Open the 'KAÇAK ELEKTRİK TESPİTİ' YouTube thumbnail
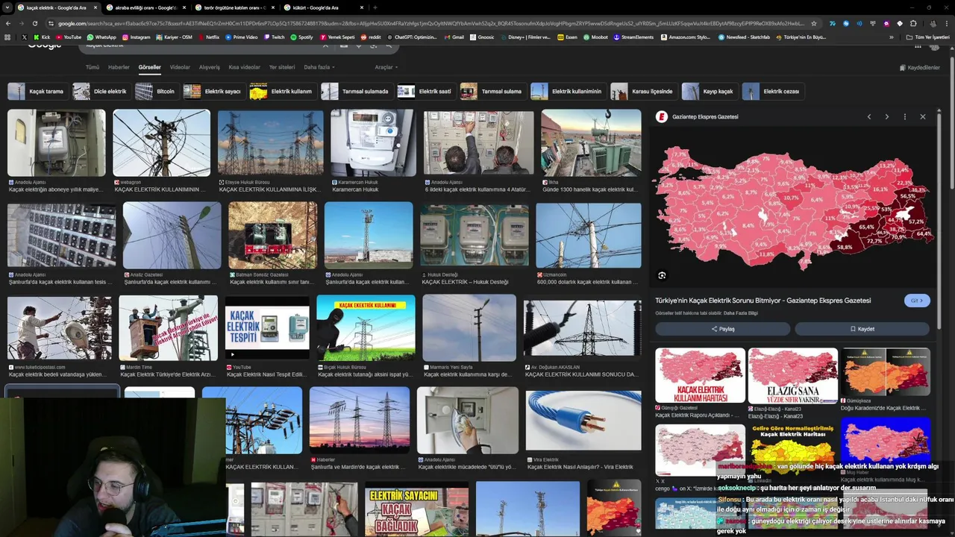955x537 pixels. click(267, 327)
